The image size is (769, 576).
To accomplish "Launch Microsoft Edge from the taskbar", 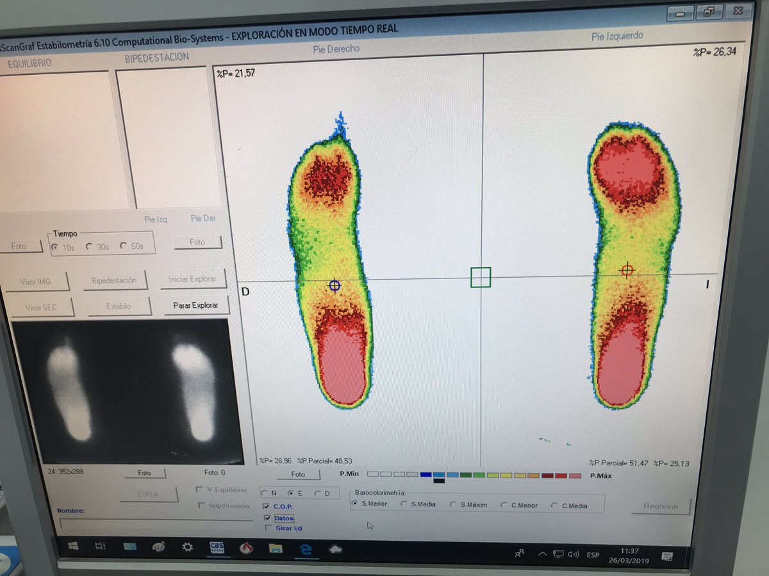I will [x=305, y=549].
